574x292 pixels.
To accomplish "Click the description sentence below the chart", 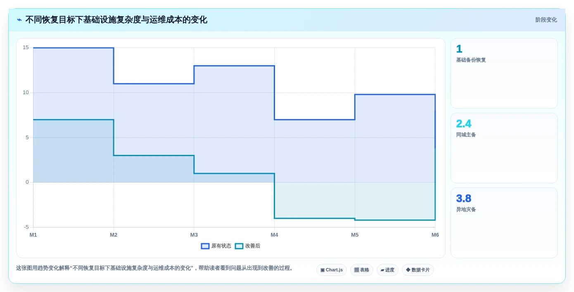I will [x=155, y=268].
